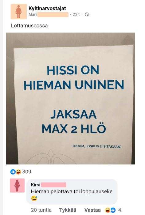Click the sweat-smile emoji in the comment
The width and height of the screenshot is (145, 215).
(34, 198)
